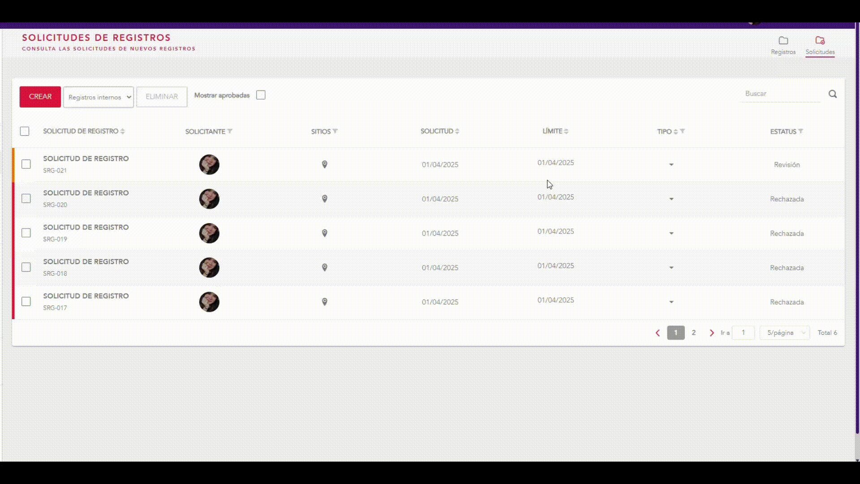Screen dimensions: 860x484
Task: Click the location pin for SRG-018
Action: (x=325, y=268)
